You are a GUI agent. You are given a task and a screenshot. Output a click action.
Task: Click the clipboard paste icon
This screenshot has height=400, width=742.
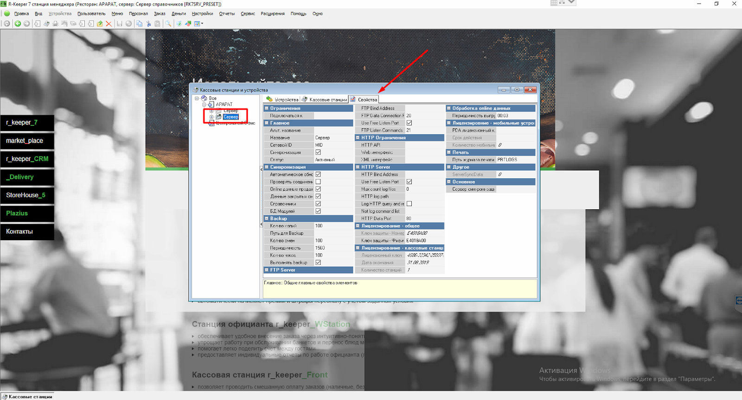(x=157, y=24)
